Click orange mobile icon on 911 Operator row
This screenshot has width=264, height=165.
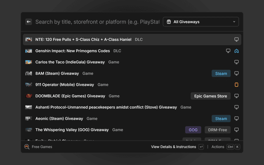236,85
